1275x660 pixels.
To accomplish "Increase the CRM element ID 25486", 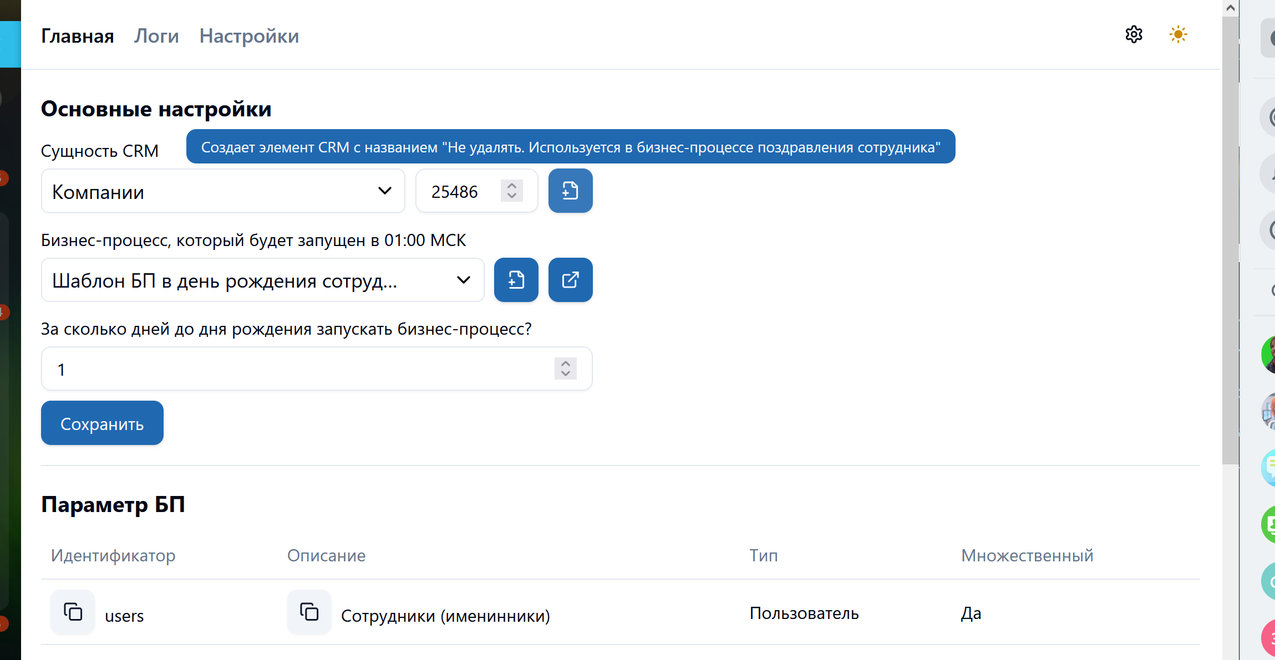I will (512, 186).
